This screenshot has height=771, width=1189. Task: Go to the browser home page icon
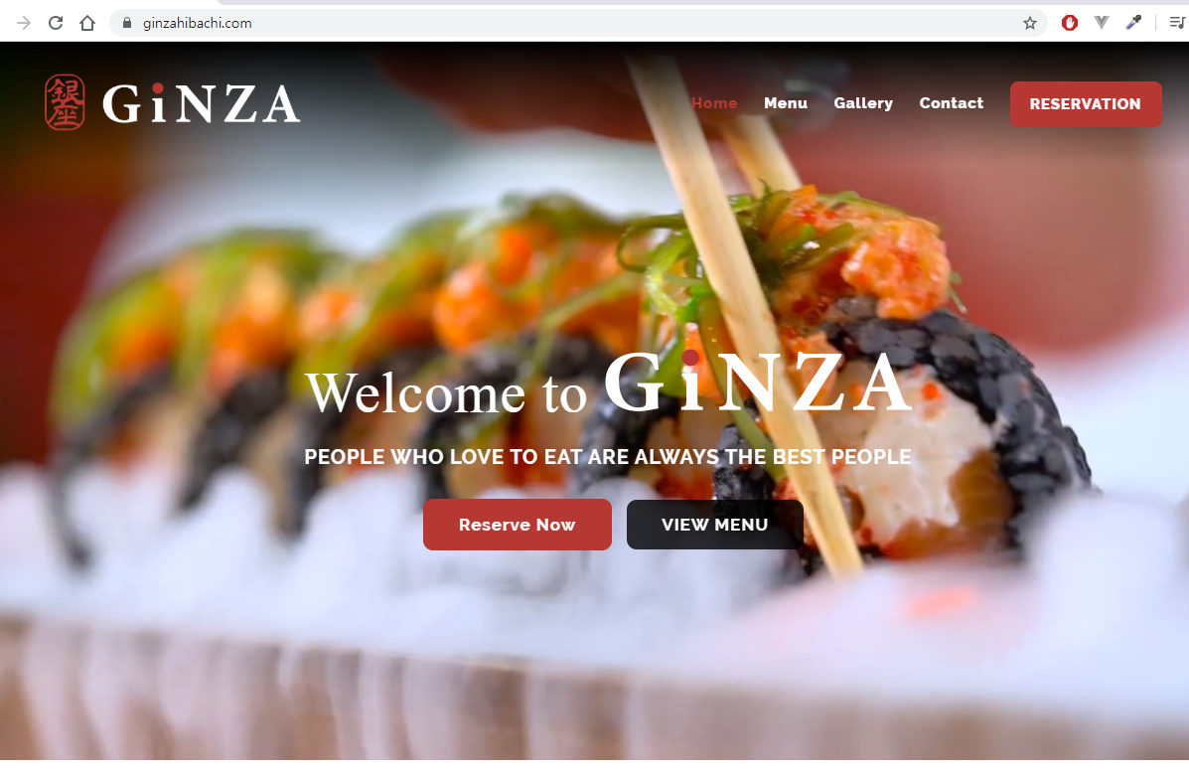87,23
